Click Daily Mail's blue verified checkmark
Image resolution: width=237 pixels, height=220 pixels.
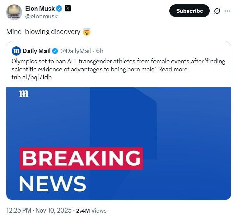(x=55, y=51)
